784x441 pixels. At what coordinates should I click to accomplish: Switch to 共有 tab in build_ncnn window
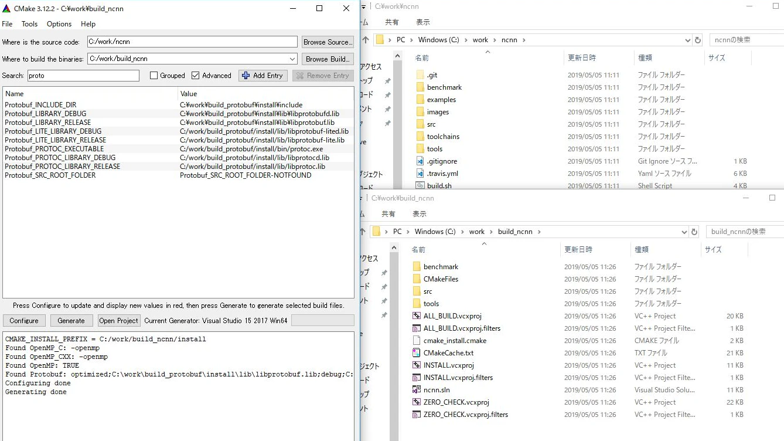tap(388, 214)
